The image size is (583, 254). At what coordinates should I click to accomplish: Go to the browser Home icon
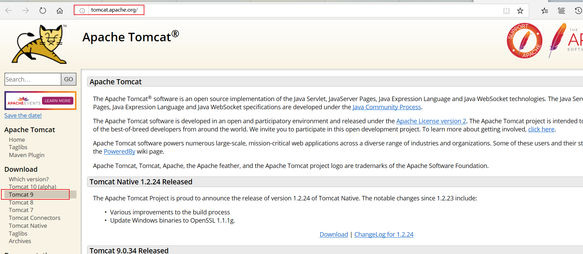[x=60, y=11]
